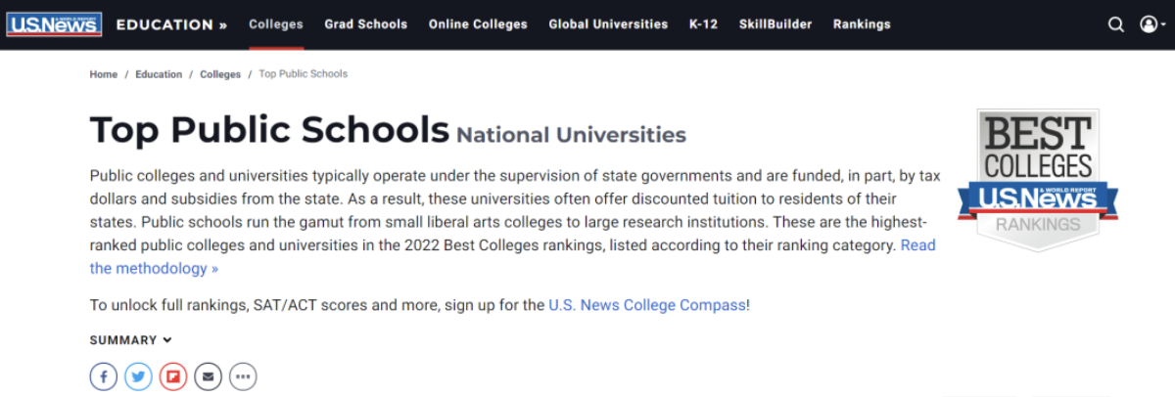
Task: Click the Best Colleges Rankings badge
Action: [1038, 179]
